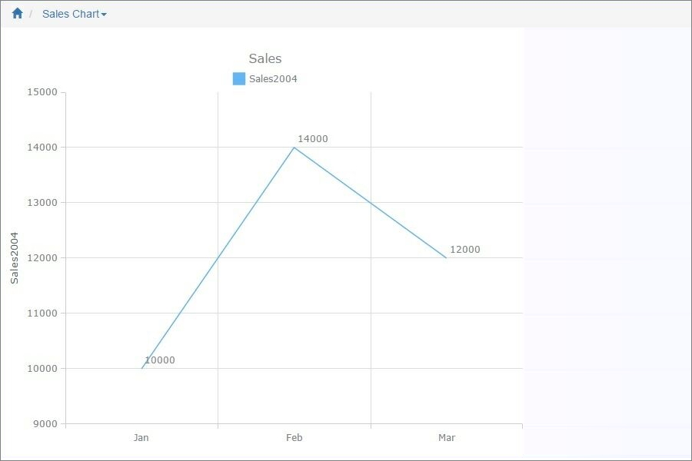Click the Jan data point on the line
692x461 pixels.
pyautogui.click(x=142, y=368)
